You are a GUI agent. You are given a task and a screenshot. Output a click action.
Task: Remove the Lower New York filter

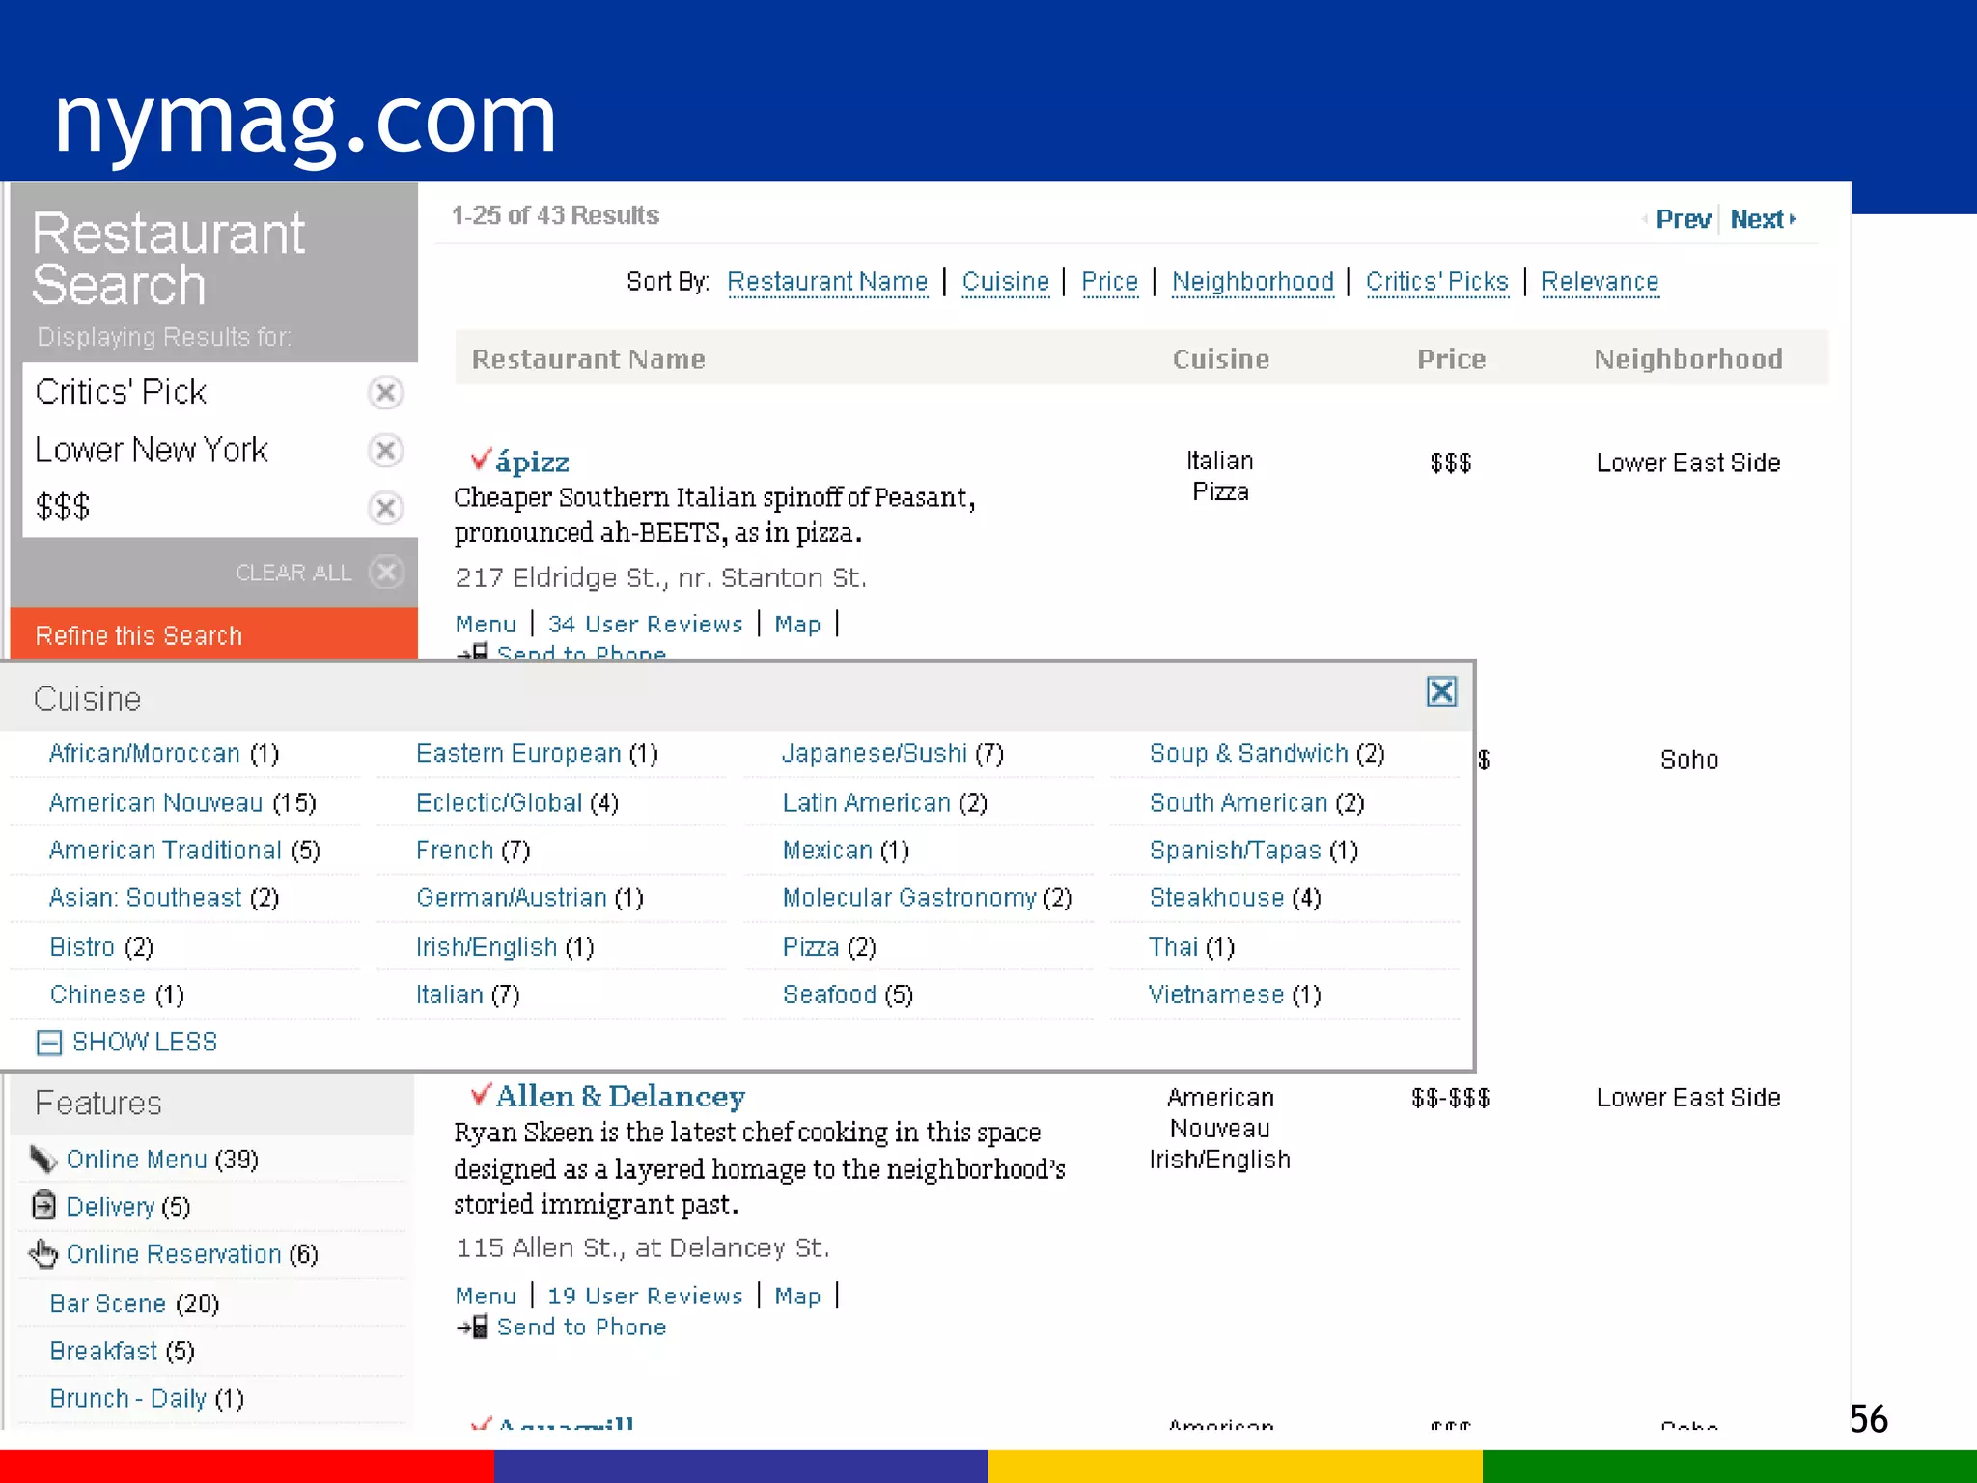pyautogui.click(x=385, y=450)
